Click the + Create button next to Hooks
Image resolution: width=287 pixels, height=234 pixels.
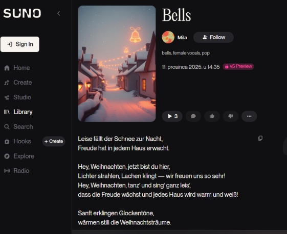click(54, 141)
